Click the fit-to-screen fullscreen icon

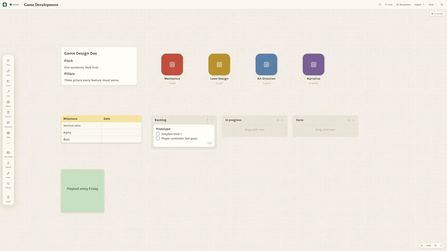441,246
